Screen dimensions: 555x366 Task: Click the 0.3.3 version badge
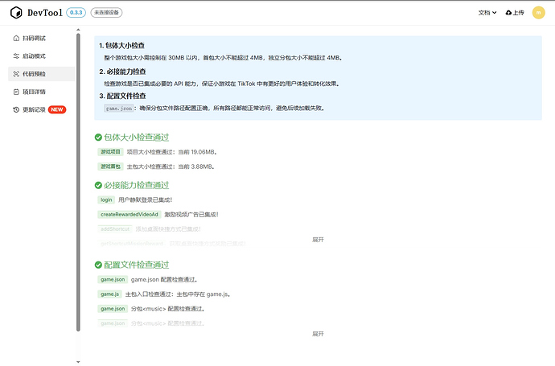tap(76, 12)
